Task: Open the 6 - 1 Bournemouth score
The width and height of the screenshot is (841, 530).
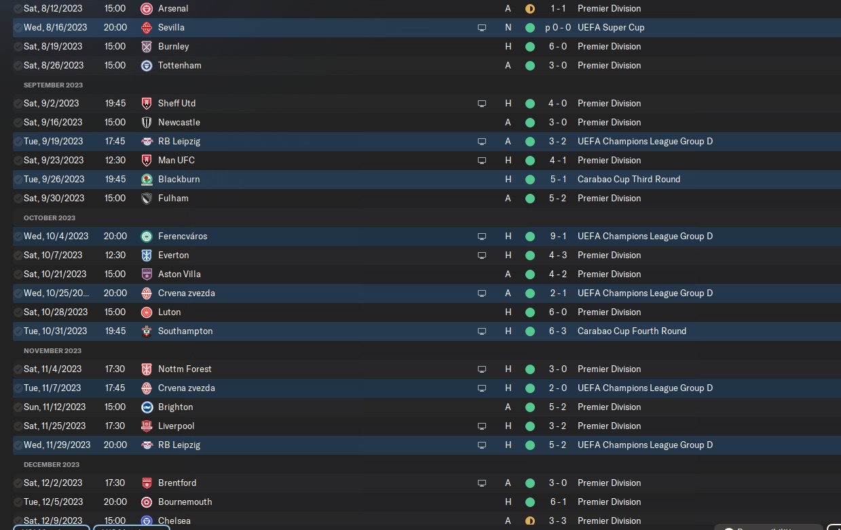Action: 556,502
